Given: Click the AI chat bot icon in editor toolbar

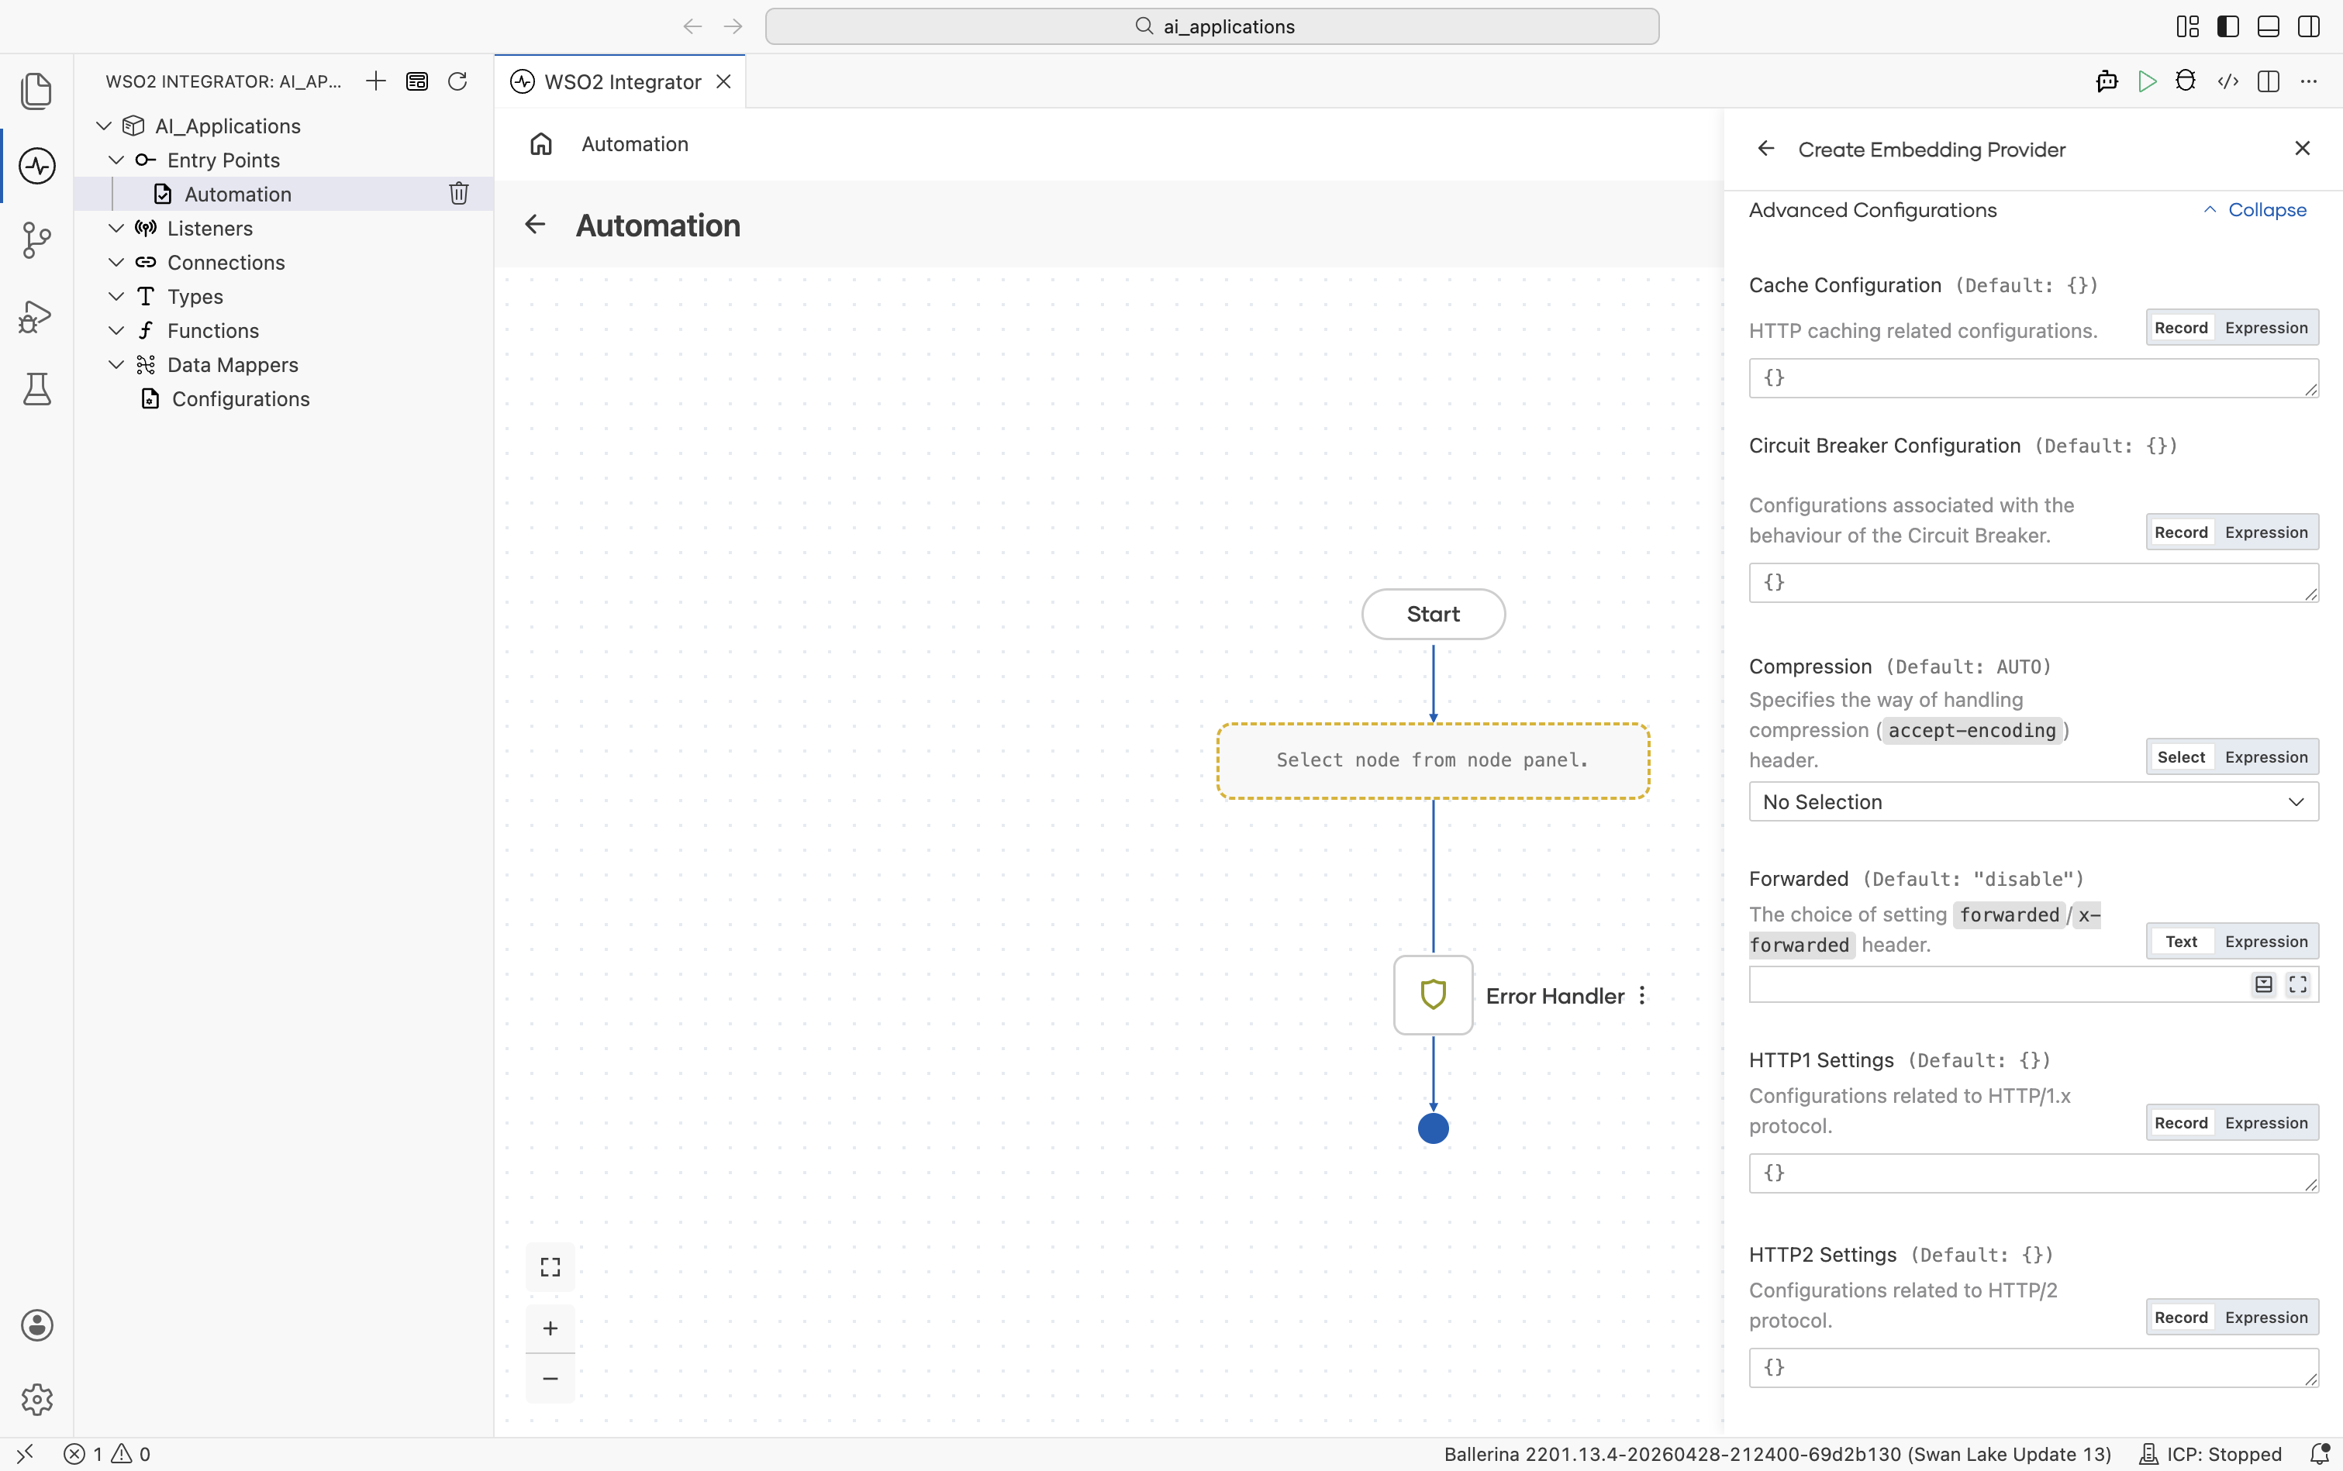Looking at the screenshot, I should point(2107,81).
